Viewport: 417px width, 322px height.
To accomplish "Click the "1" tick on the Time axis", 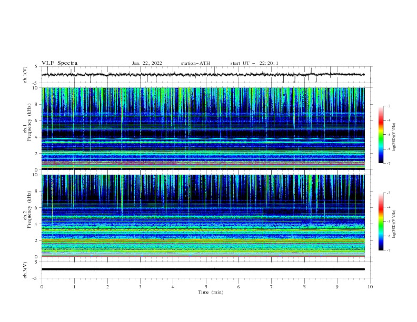I will click(74, 287).
